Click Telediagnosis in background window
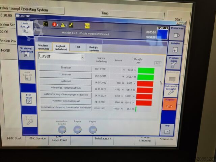The width and height of the screenshot is (216, 162). point(103,139)
